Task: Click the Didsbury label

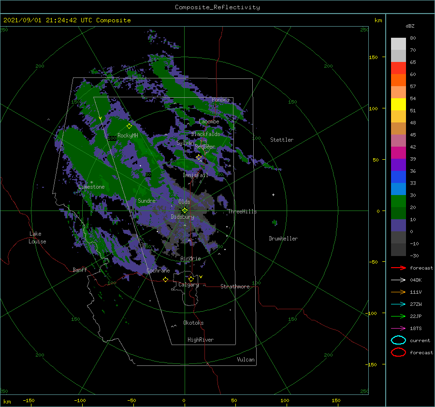Action: click(x=182, y=217)
